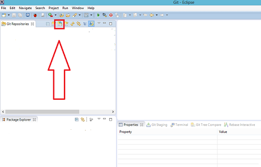Expand the Forward history dropdown arrow
Image resolution: width=261 pixels, height=167 pixels.
point(167,15)
